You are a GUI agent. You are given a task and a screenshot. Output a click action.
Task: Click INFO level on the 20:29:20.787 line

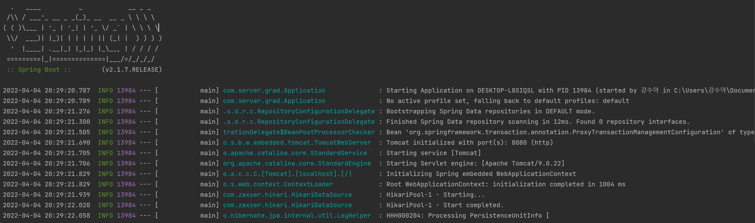[x=105, y=90]
